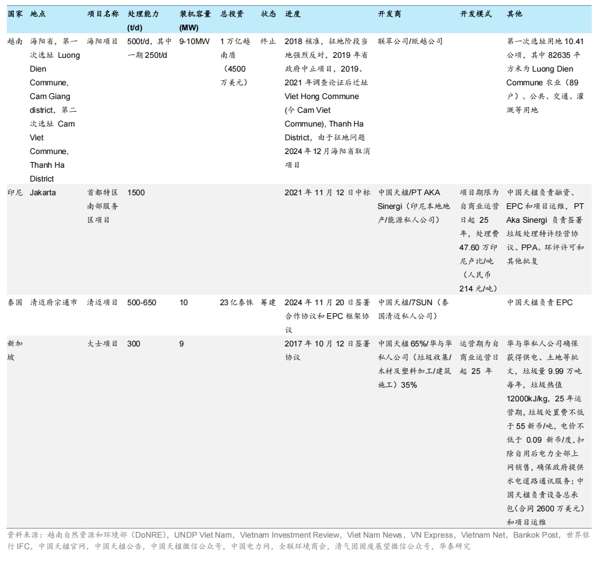The width and height of the screenshot is (602, 564).
Task: Click the 9-10MW capacity cell
Action: coord(194,41)
